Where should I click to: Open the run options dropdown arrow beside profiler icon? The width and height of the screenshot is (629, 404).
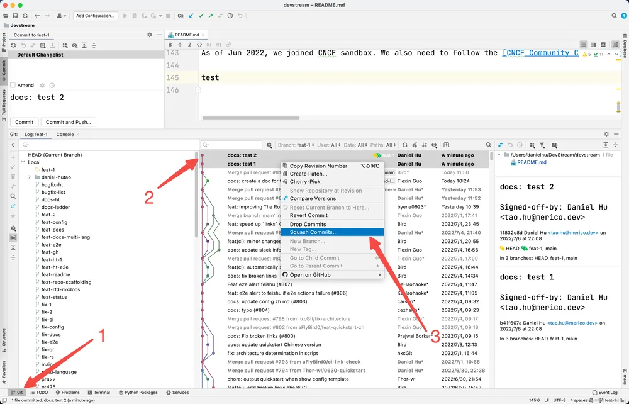pos(160,16)
